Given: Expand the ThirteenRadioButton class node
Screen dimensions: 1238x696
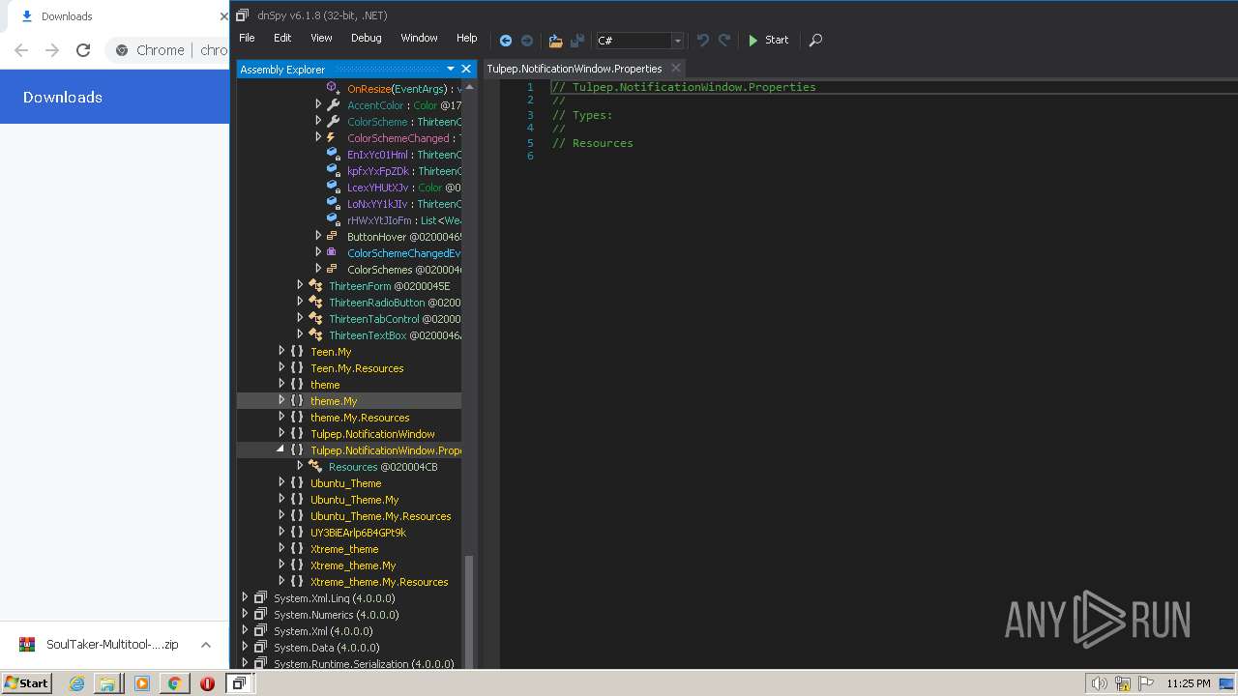Looking at the screenshot, I should pyautogui.click(x=300, y=302).
